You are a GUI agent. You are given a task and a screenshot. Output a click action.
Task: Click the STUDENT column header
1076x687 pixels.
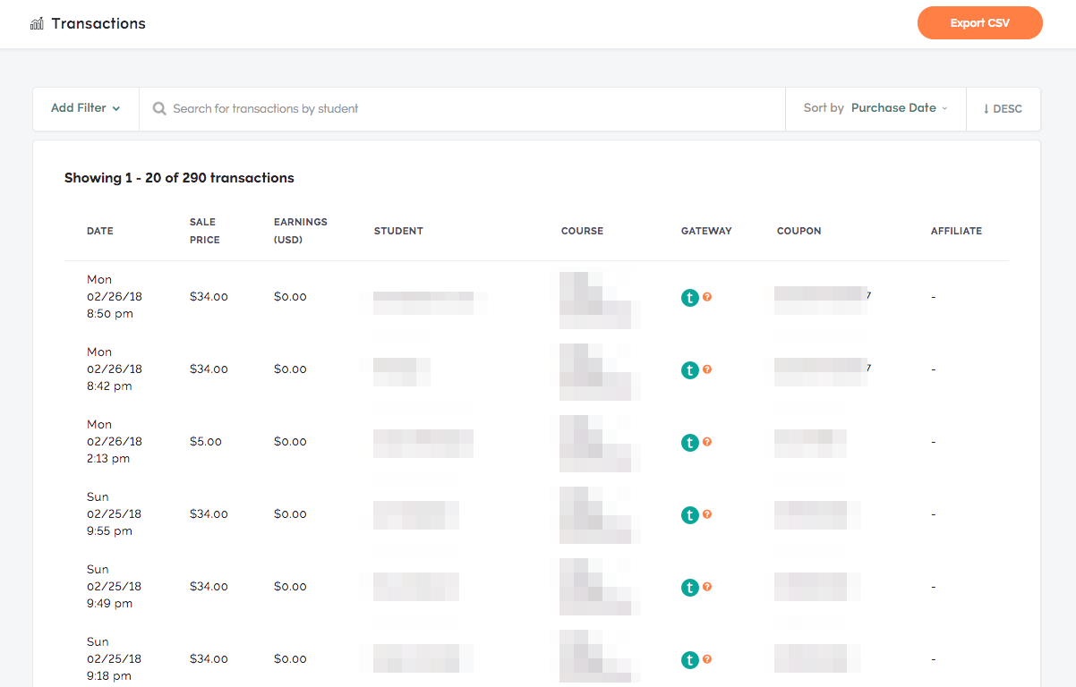click(x=398, y=231)
